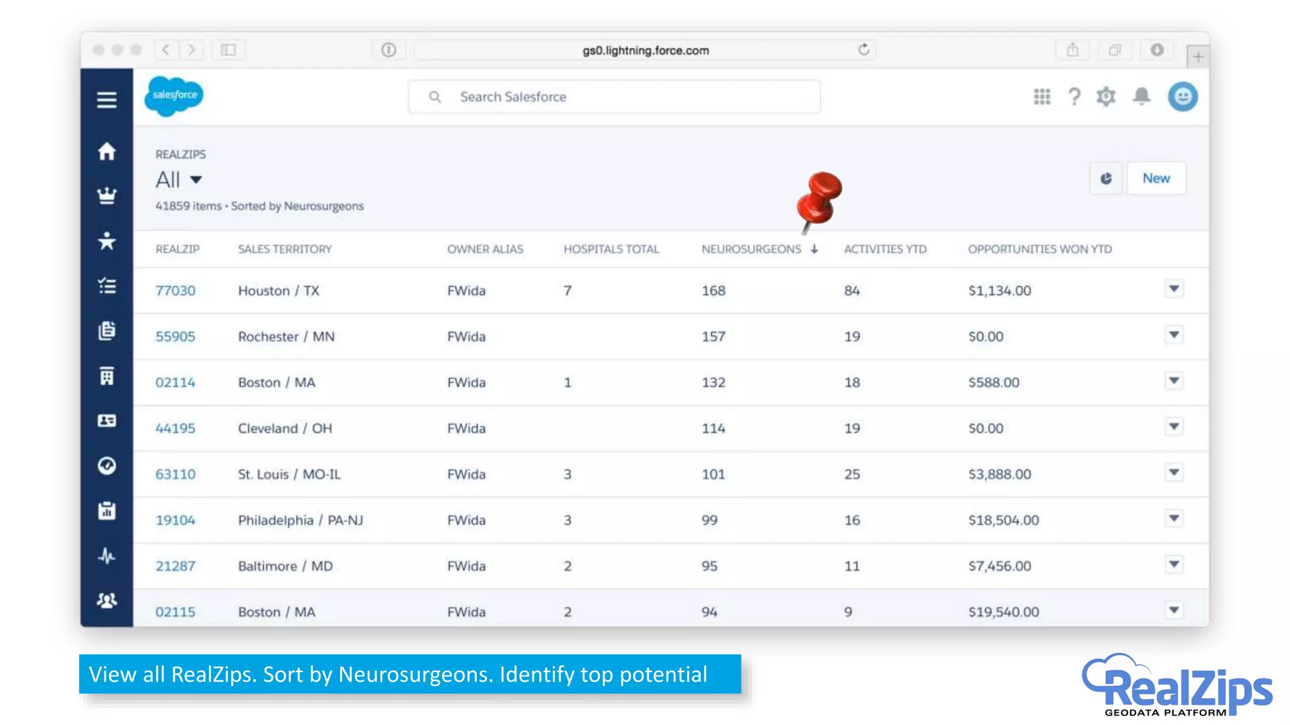Sort by Neurosurgeons column header
This screenshot has width=1290, height=725.
(751, 249)
